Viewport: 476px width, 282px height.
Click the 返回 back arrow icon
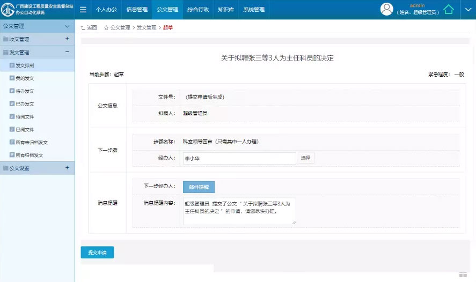click(83, 27)
